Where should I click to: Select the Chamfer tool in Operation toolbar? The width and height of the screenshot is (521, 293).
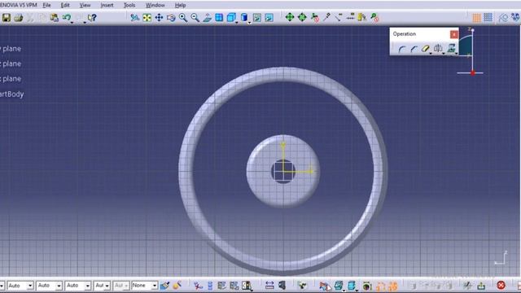tap(414, 49)
